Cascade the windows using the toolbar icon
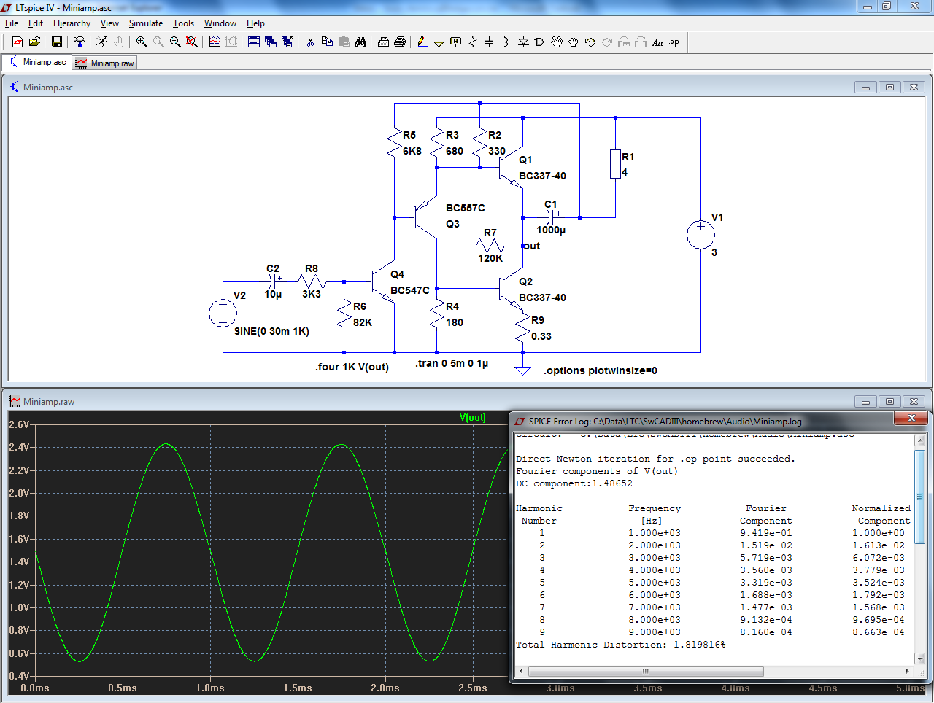Screen dimensions: 934x703 coord(271,42)
